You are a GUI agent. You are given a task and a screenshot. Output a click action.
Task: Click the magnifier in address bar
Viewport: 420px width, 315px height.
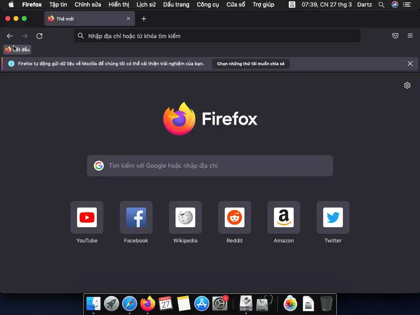[x=81, y=36]
